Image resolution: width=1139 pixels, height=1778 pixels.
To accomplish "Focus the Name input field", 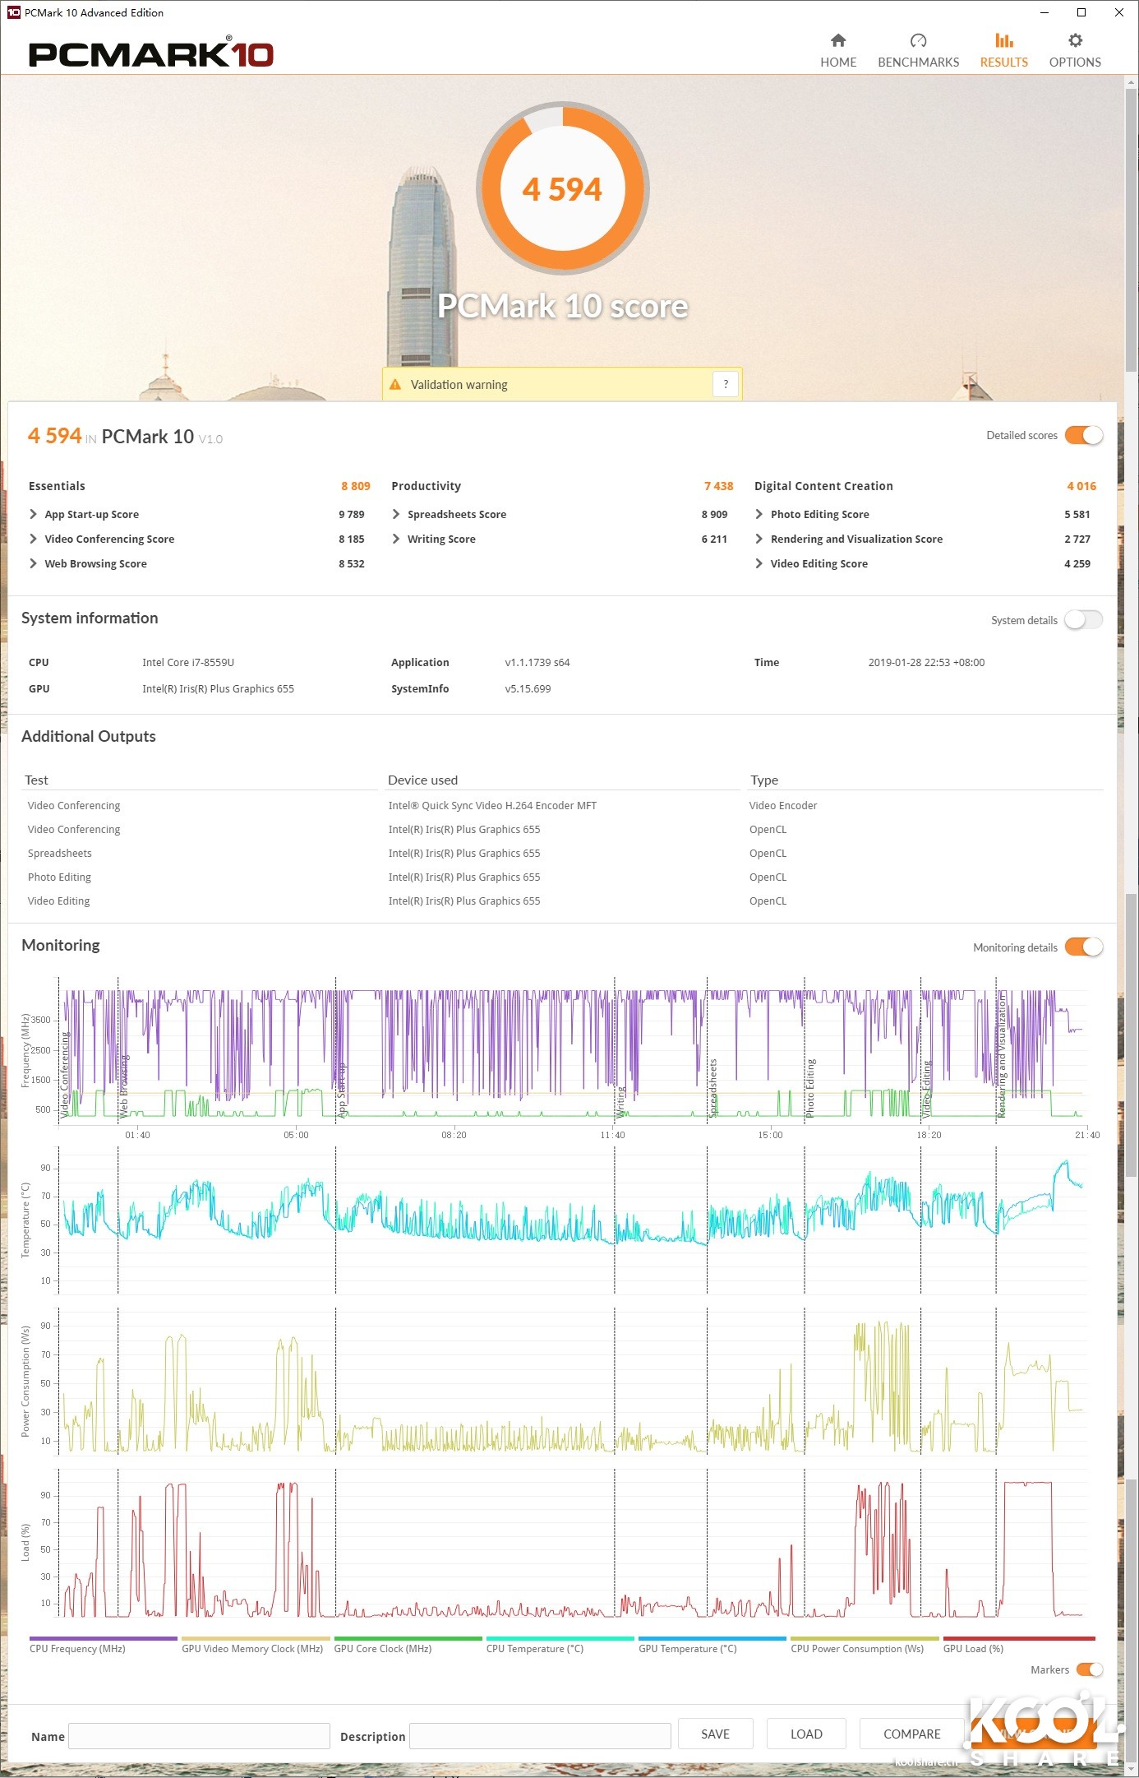I will (199, 1736).
